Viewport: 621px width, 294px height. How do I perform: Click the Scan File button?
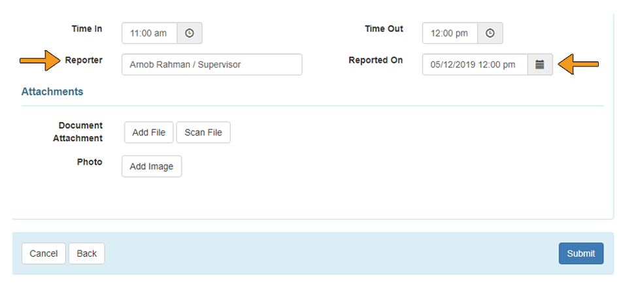(x=203, y=133)
